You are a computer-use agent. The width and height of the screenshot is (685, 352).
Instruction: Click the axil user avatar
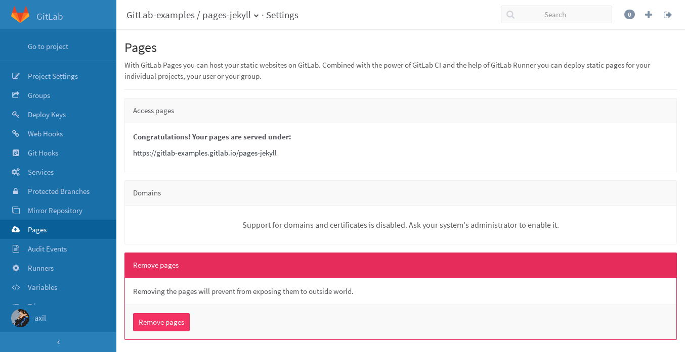pyautogui.click(x=20, y=318)
